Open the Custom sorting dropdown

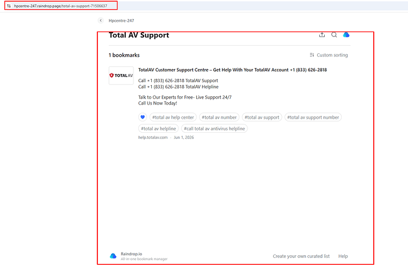point(329,55)
